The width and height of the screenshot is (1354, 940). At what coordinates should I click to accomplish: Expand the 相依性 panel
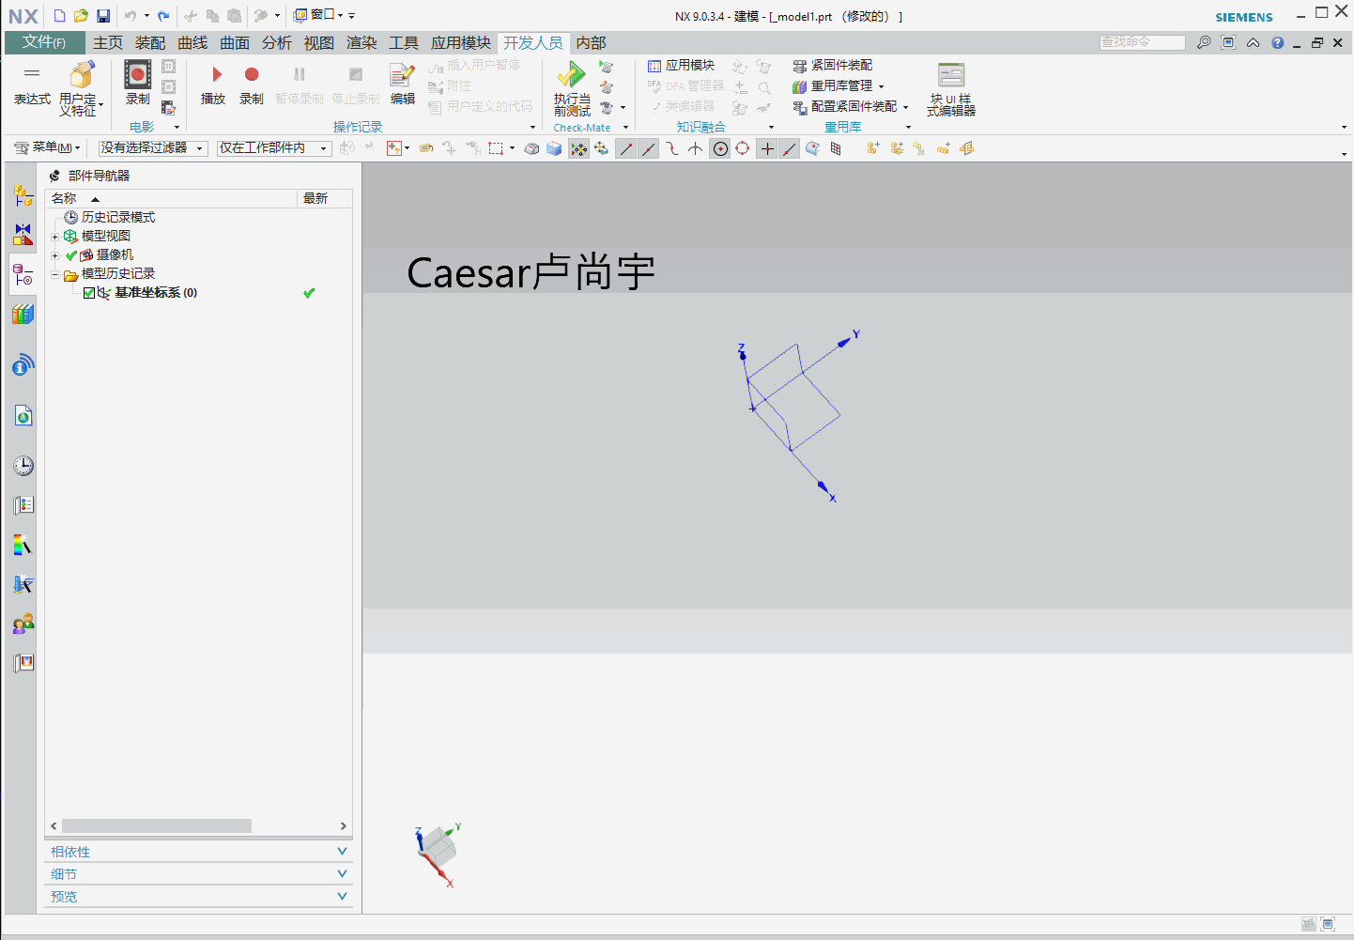(198, 852)
